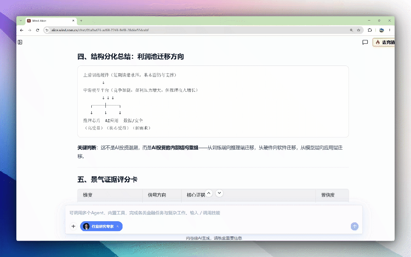
Task: Click the 内容由AI生成 disclaimer text
Action: point(214,238)
